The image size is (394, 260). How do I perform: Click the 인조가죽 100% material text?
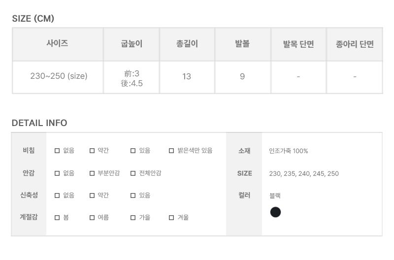[289, 151]
